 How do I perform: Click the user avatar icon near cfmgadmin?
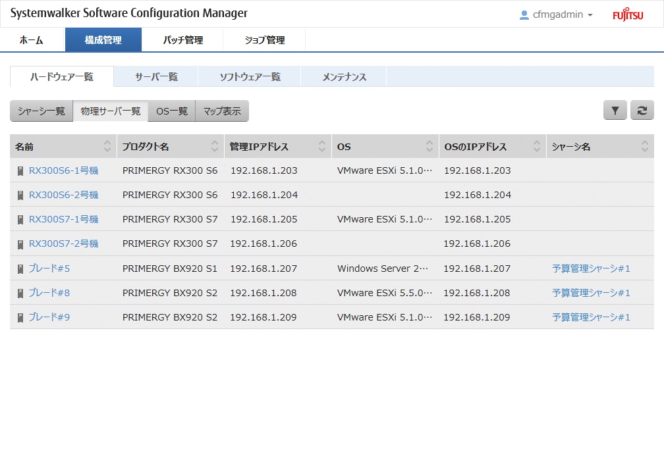tap(524, 14)
